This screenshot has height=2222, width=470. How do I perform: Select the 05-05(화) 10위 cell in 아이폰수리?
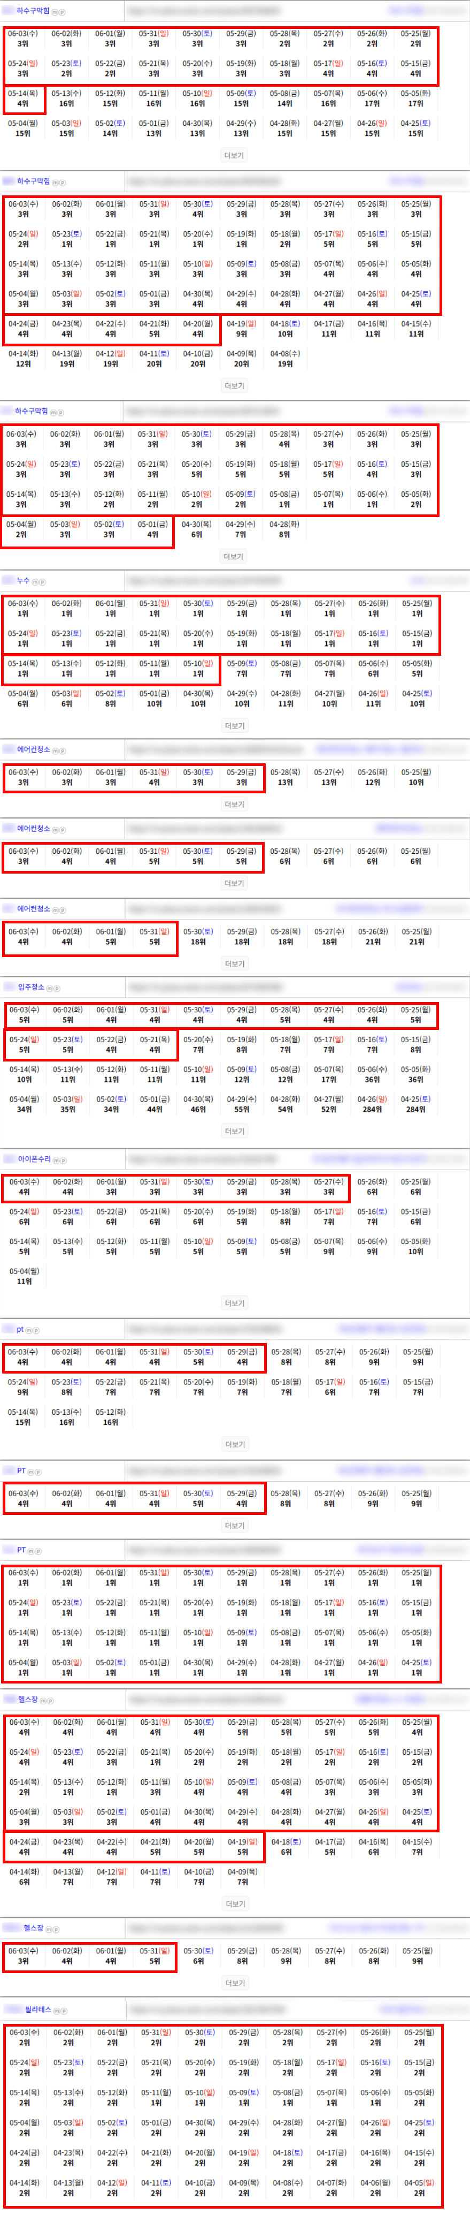(415, 1247)
